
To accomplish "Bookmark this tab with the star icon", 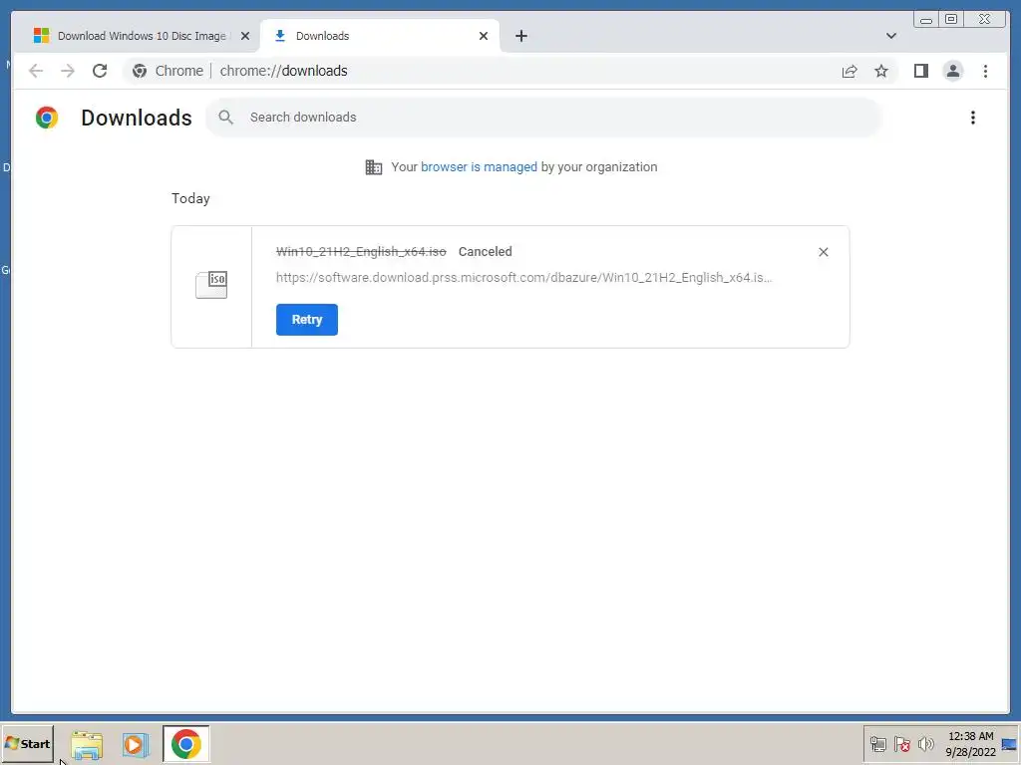I will [881, 71].
